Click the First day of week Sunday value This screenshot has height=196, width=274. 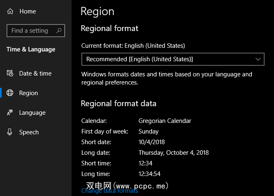tap(148, 131)
